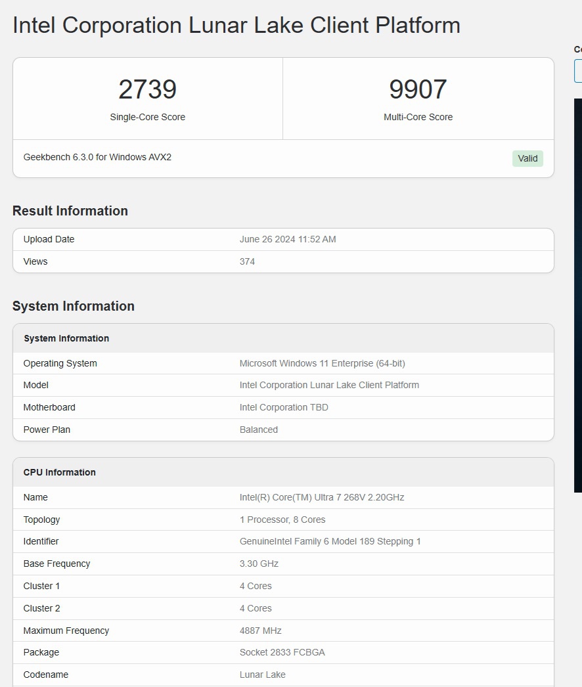
Task: Select the Intel Core Ultra 7 268V name
Action: 321,497
